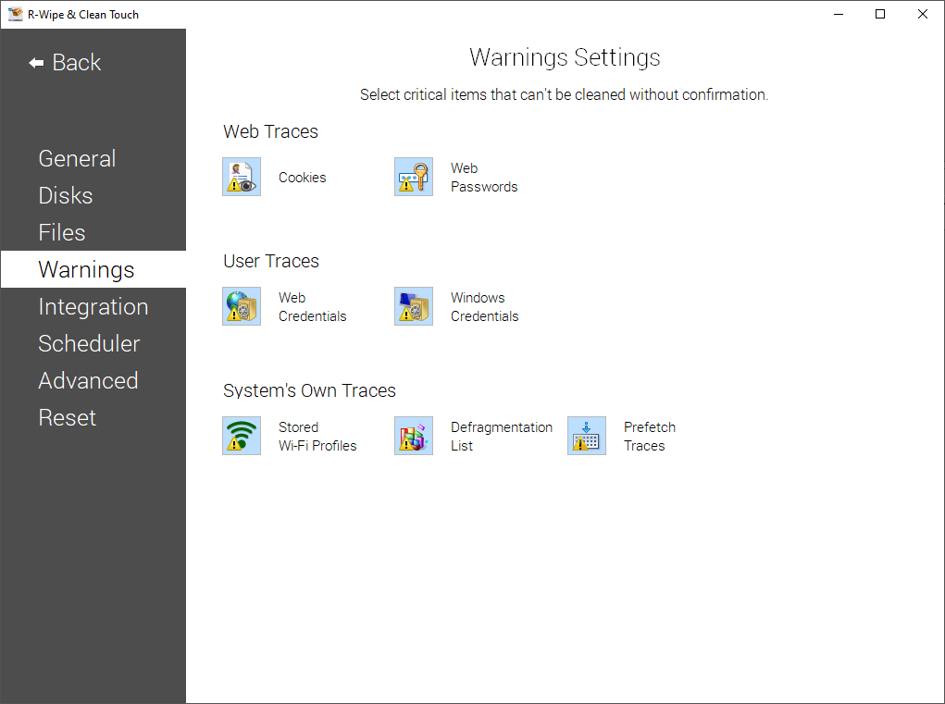Toggle the Cookies warning icon

(x=241, y=177)
